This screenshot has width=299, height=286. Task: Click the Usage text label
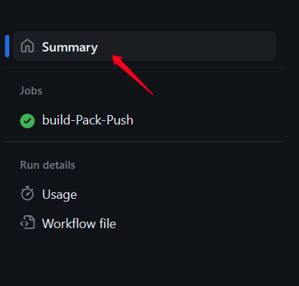(x=60, y=195)
